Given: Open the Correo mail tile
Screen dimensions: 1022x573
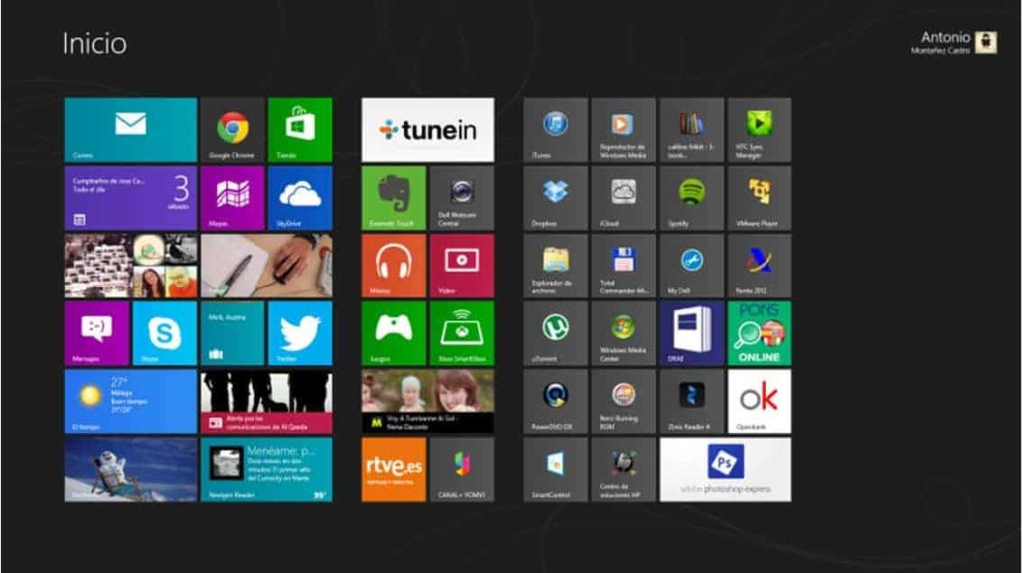Looking at the screenshot, I should pyautogui.click(x=130, y=129).
